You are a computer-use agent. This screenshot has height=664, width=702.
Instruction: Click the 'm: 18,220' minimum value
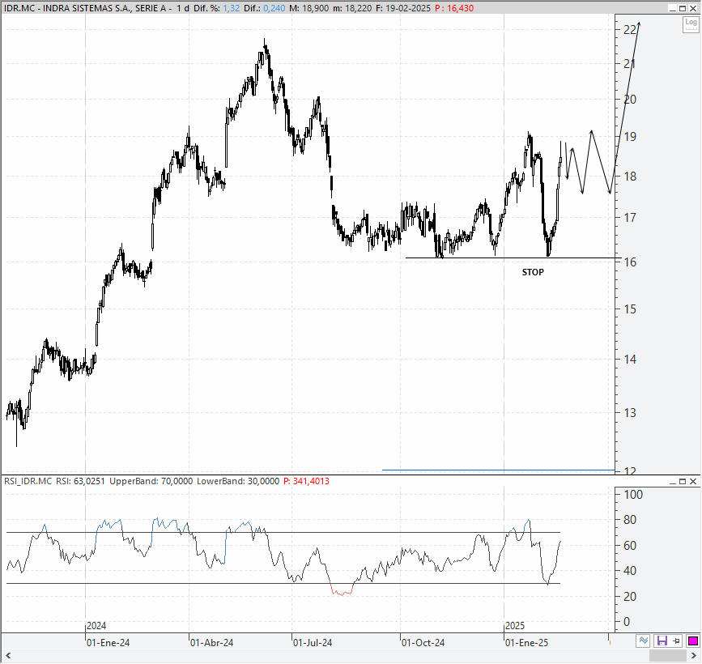coord(352,8)
